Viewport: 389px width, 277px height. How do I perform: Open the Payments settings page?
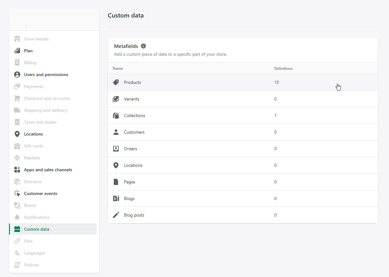point(33,86)
